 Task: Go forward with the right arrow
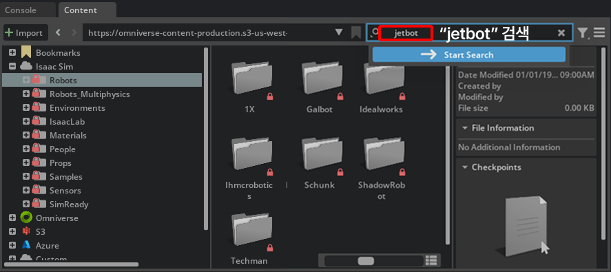(74, 33)
